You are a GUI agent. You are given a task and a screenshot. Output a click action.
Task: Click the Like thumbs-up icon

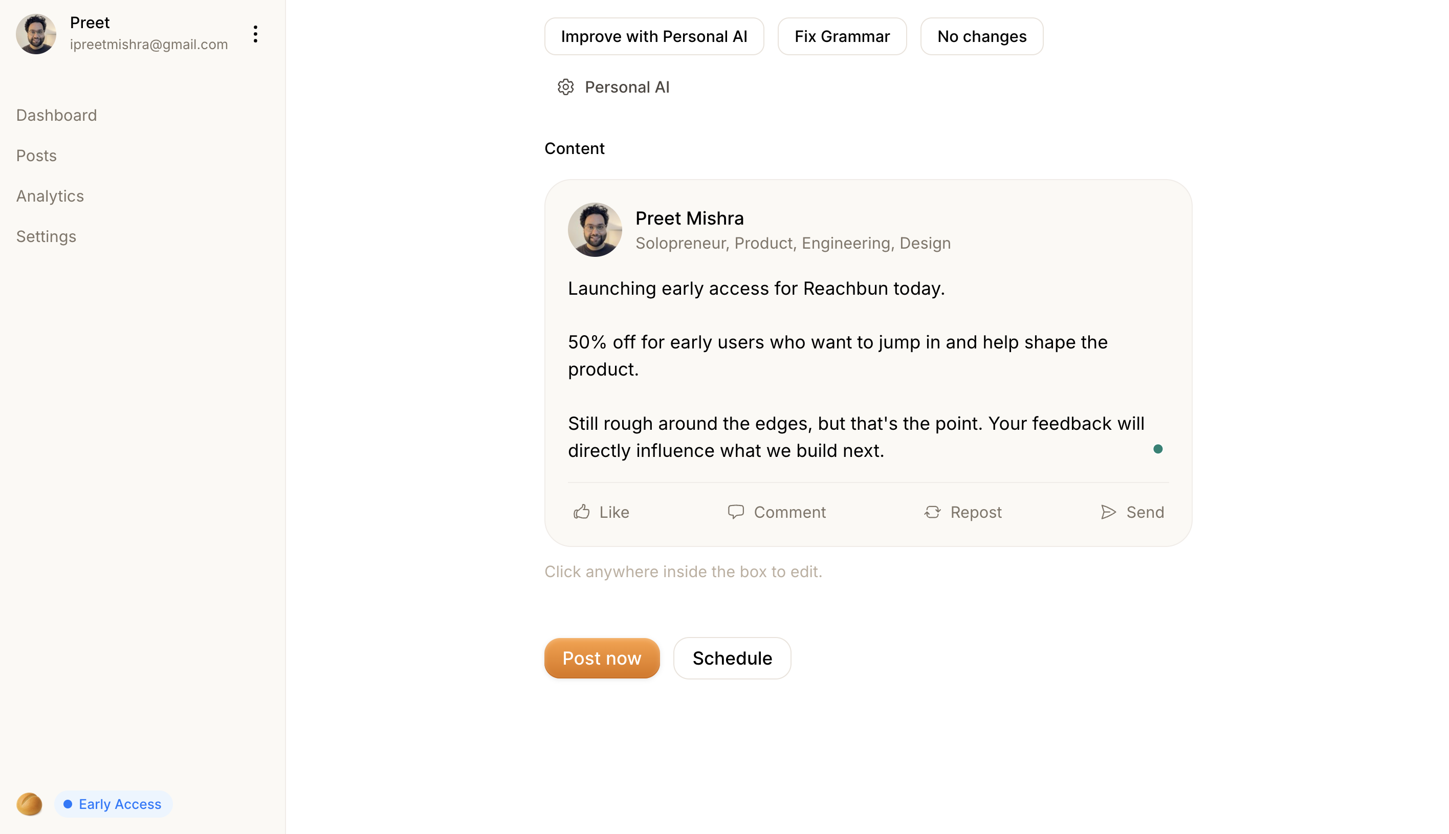(581, 512)
